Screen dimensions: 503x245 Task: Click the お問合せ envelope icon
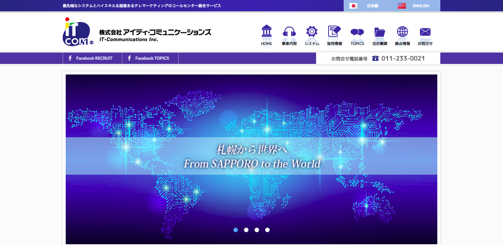coord(425,32)
